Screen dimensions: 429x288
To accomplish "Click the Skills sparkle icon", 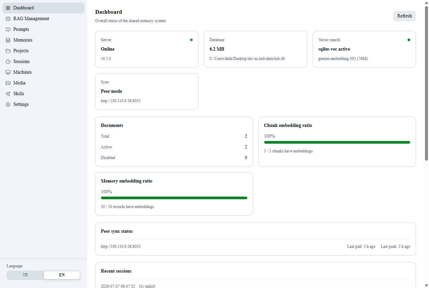I will [x=8, y=94].
